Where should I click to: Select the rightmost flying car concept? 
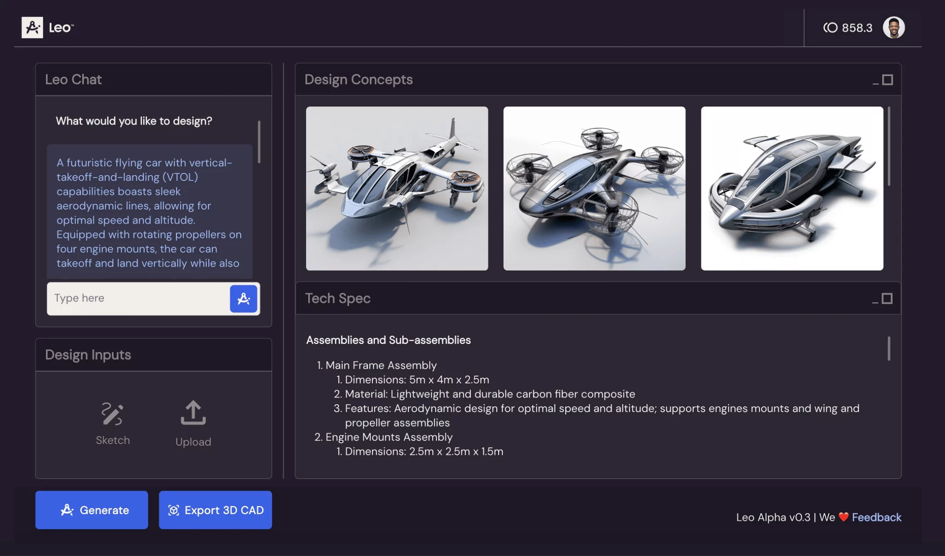[x=791, y=188]
